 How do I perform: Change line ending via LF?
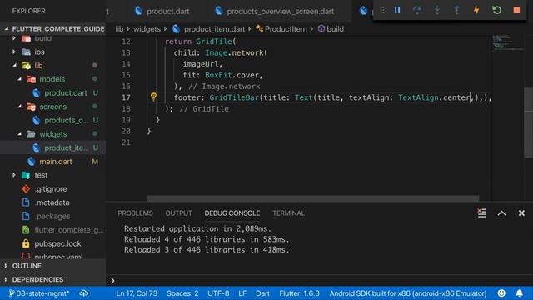pyautogui.click(x=242, y=293)
